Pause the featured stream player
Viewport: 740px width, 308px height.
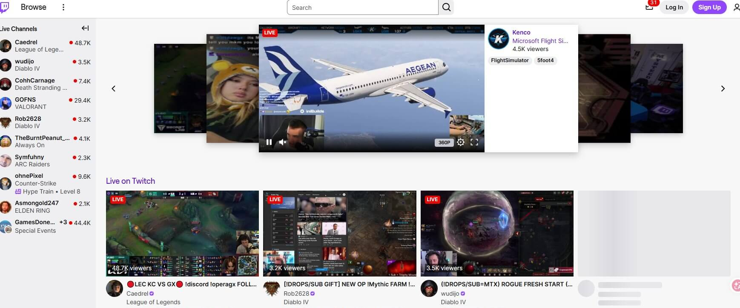tap(269, 142)
